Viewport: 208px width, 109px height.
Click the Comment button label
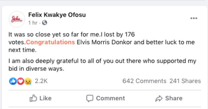tap(111, 98)
